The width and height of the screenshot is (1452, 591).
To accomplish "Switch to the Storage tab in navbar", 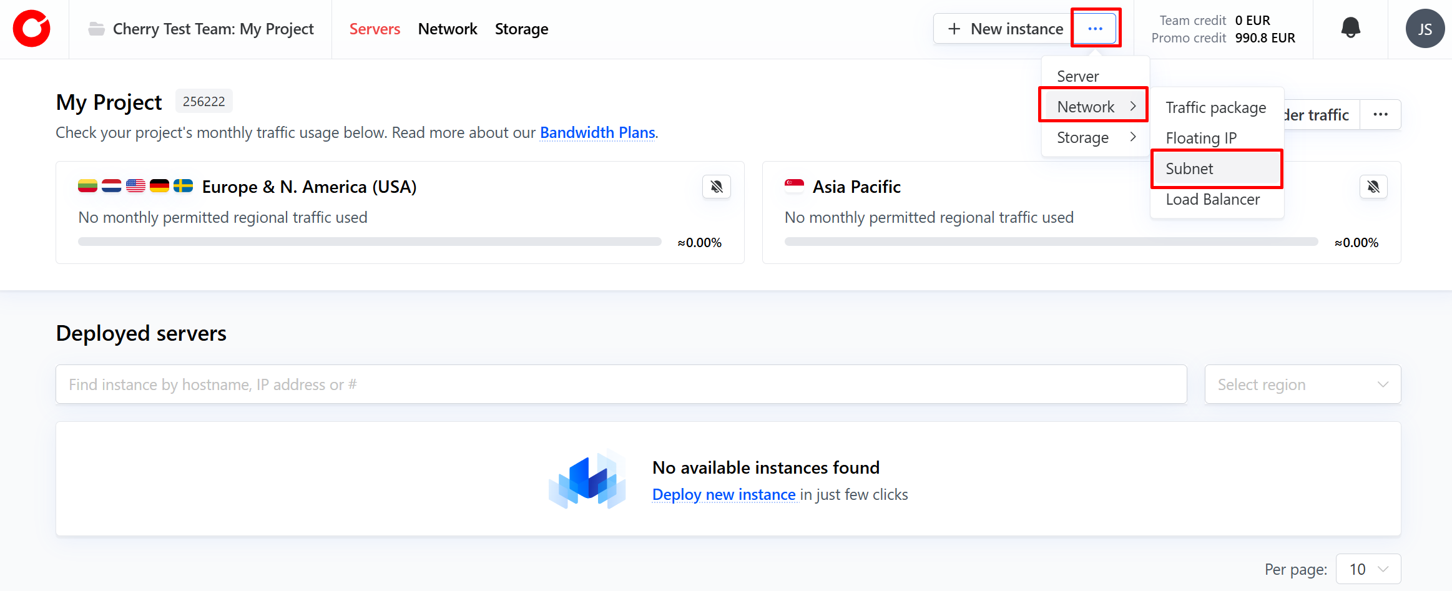I will [521, 29].
